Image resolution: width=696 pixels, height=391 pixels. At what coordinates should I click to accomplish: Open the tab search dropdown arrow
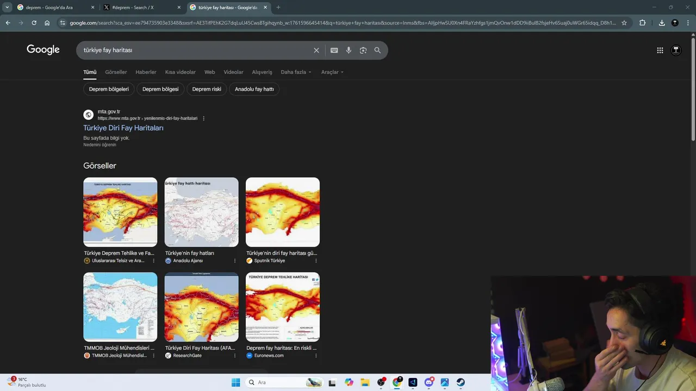[7, 7]
